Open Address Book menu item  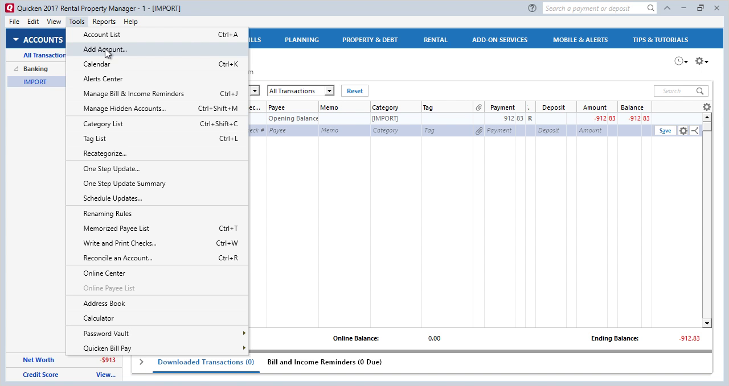[x=157, y=304]
